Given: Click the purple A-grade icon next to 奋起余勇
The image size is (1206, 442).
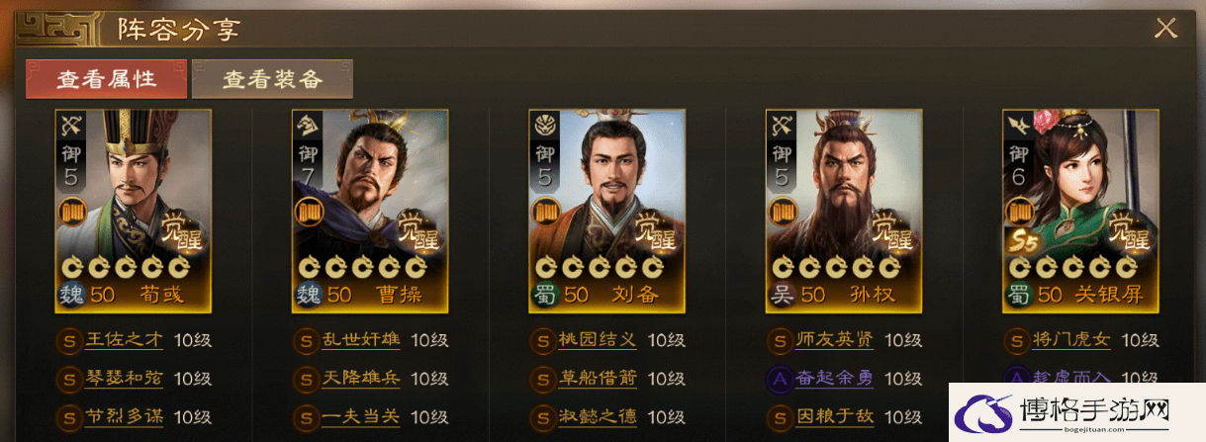Looking at the screenshot, I should pyautogui.click(x=780, y=378).
